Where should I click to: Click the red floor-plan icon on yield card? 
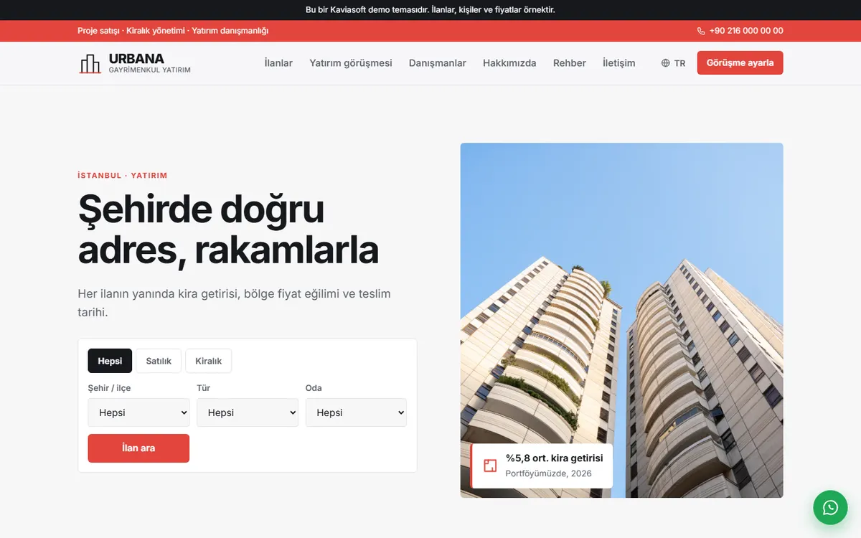pos(490,466)
